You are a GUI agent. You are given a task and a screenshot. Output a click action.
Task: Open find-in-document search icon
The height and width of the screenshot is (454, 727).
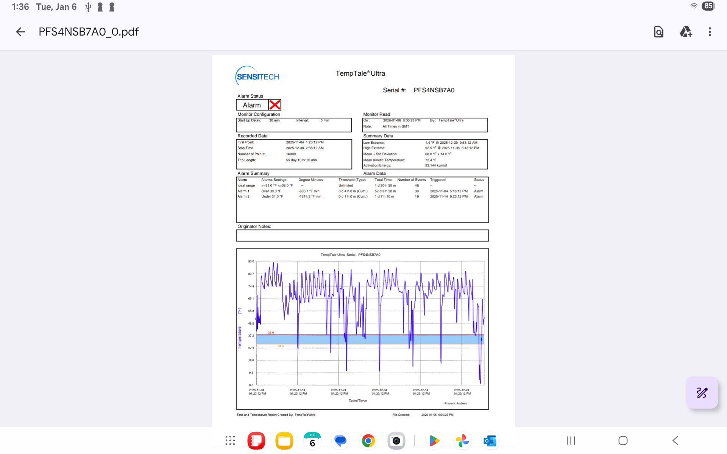pos(659,32)
